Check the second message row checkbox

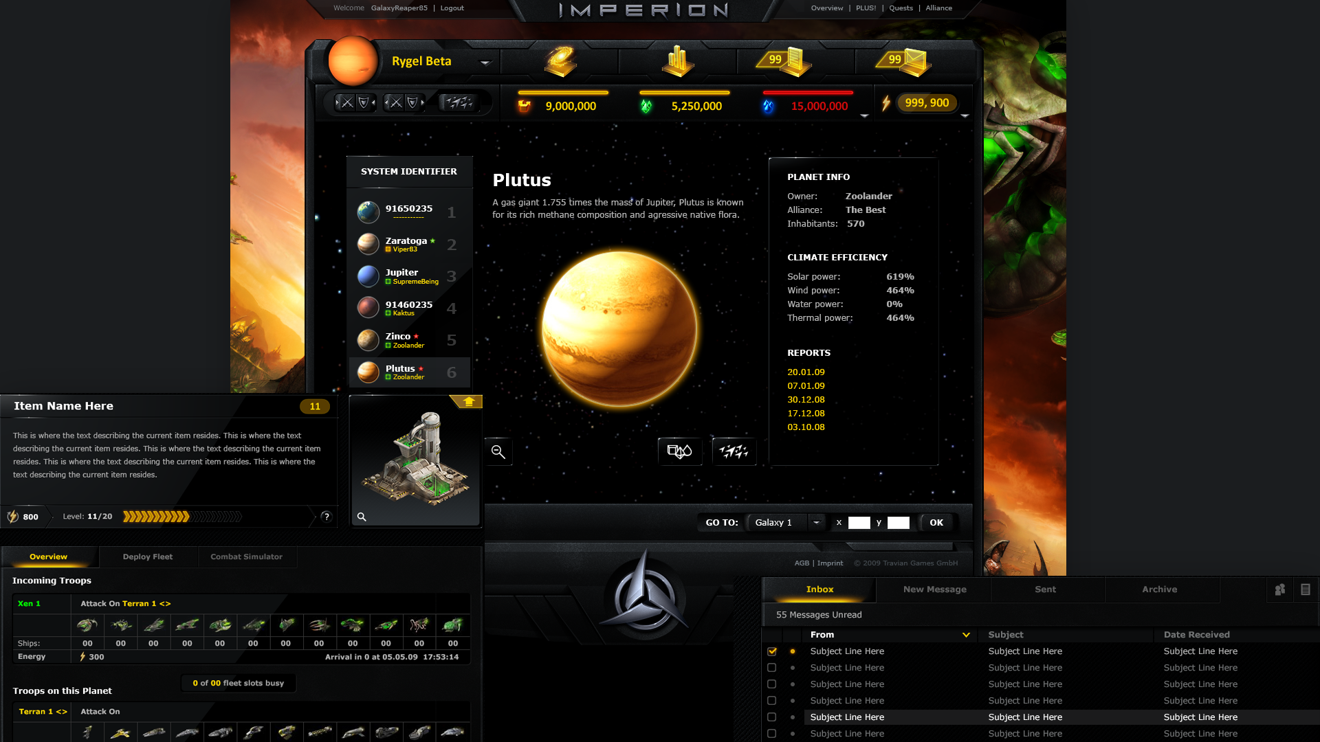point(772,668)
